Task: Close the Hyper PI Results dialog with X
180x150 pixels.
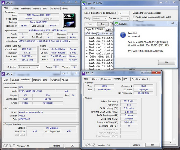Action: (x=172, y=23)
